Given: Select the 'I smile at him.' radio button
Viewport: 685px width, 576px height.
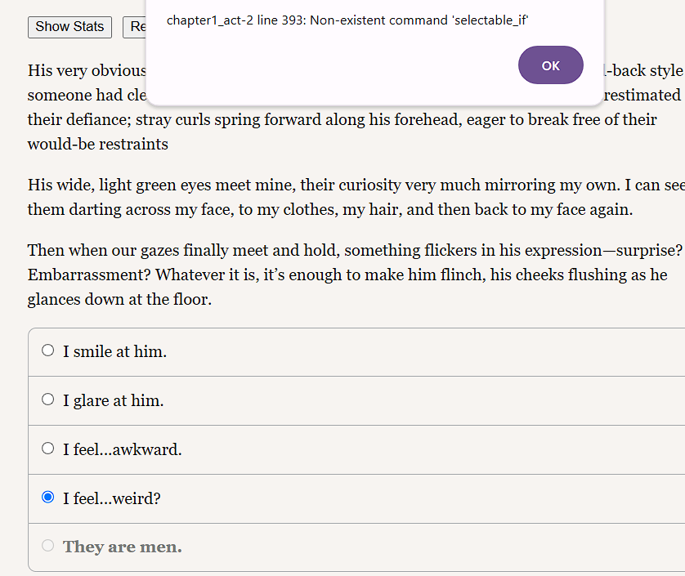Looking at the screenshot, I should tap(47, 351).
